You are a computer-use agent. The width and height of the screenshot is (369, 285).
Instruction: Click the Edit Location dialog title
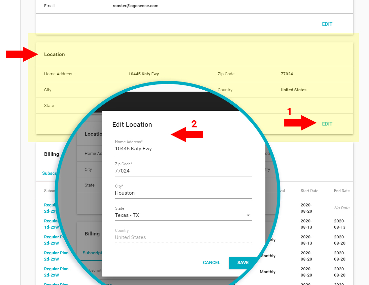(132, 125)
